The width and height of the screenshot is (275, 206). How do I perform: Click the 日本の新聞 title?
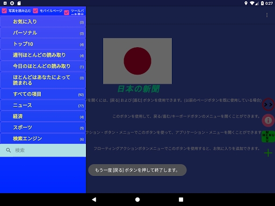pyautogui.click(x=139, y=89)
